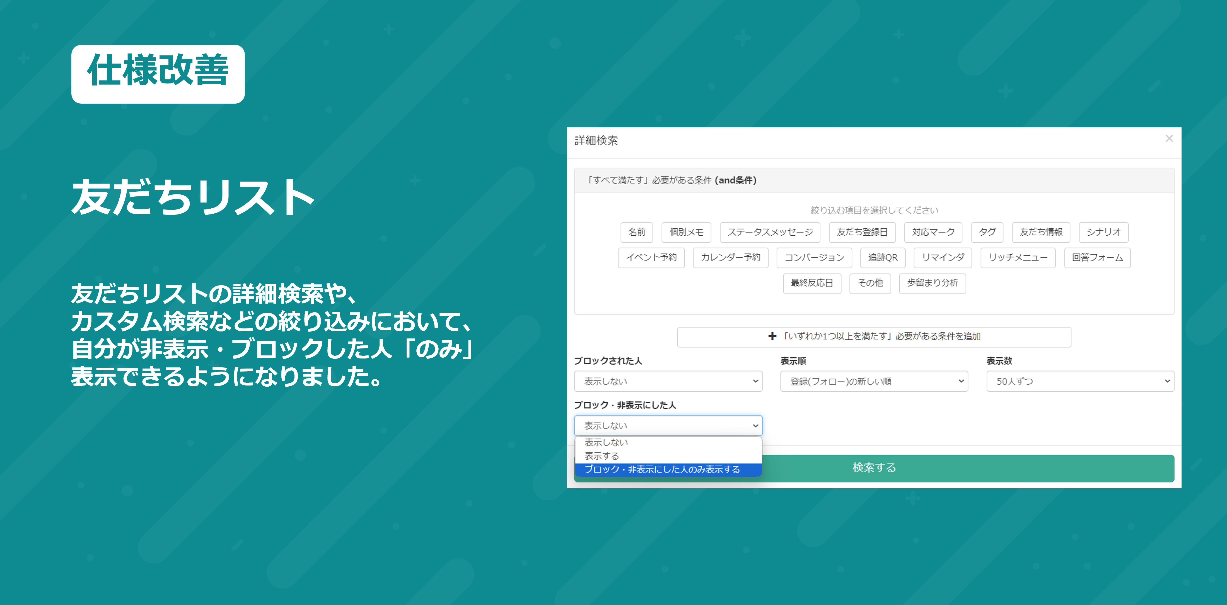This screenshot has height=605, width=1227.
Task: Choose the 最終反応日 filter
Action: (812, 284)
